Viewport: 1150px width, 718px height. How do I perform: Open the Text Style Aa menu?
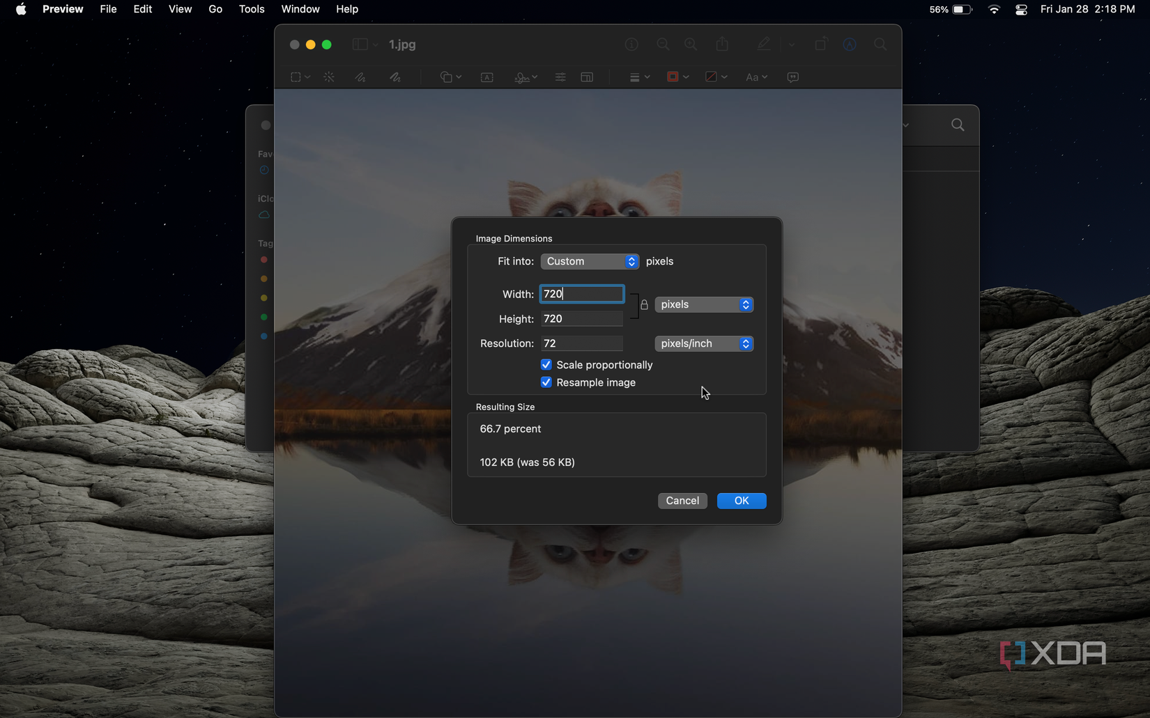(x=756, y=77)
